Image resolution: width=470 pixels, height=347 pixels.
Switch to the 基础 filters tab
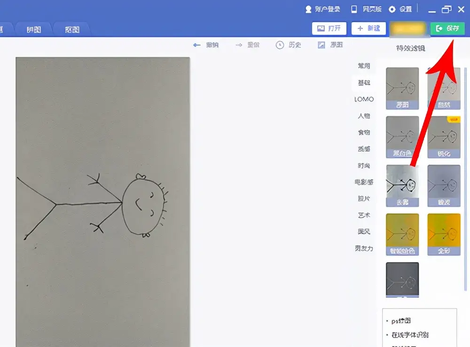363,83
